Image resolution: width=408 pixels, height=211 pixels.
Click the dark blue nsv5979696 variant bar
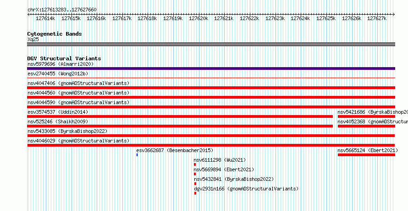pos(211,69)
